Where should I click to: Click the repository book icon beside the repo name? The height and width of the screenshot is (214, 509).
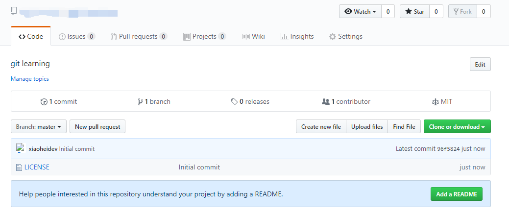click(13, 11)
